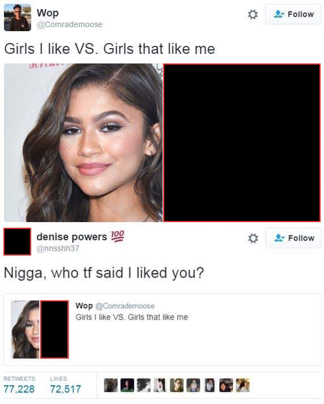This screenshot has width=324, height=404.
Task: Open the quoted Wop tweet text
Action: click(x=131, y=317)
